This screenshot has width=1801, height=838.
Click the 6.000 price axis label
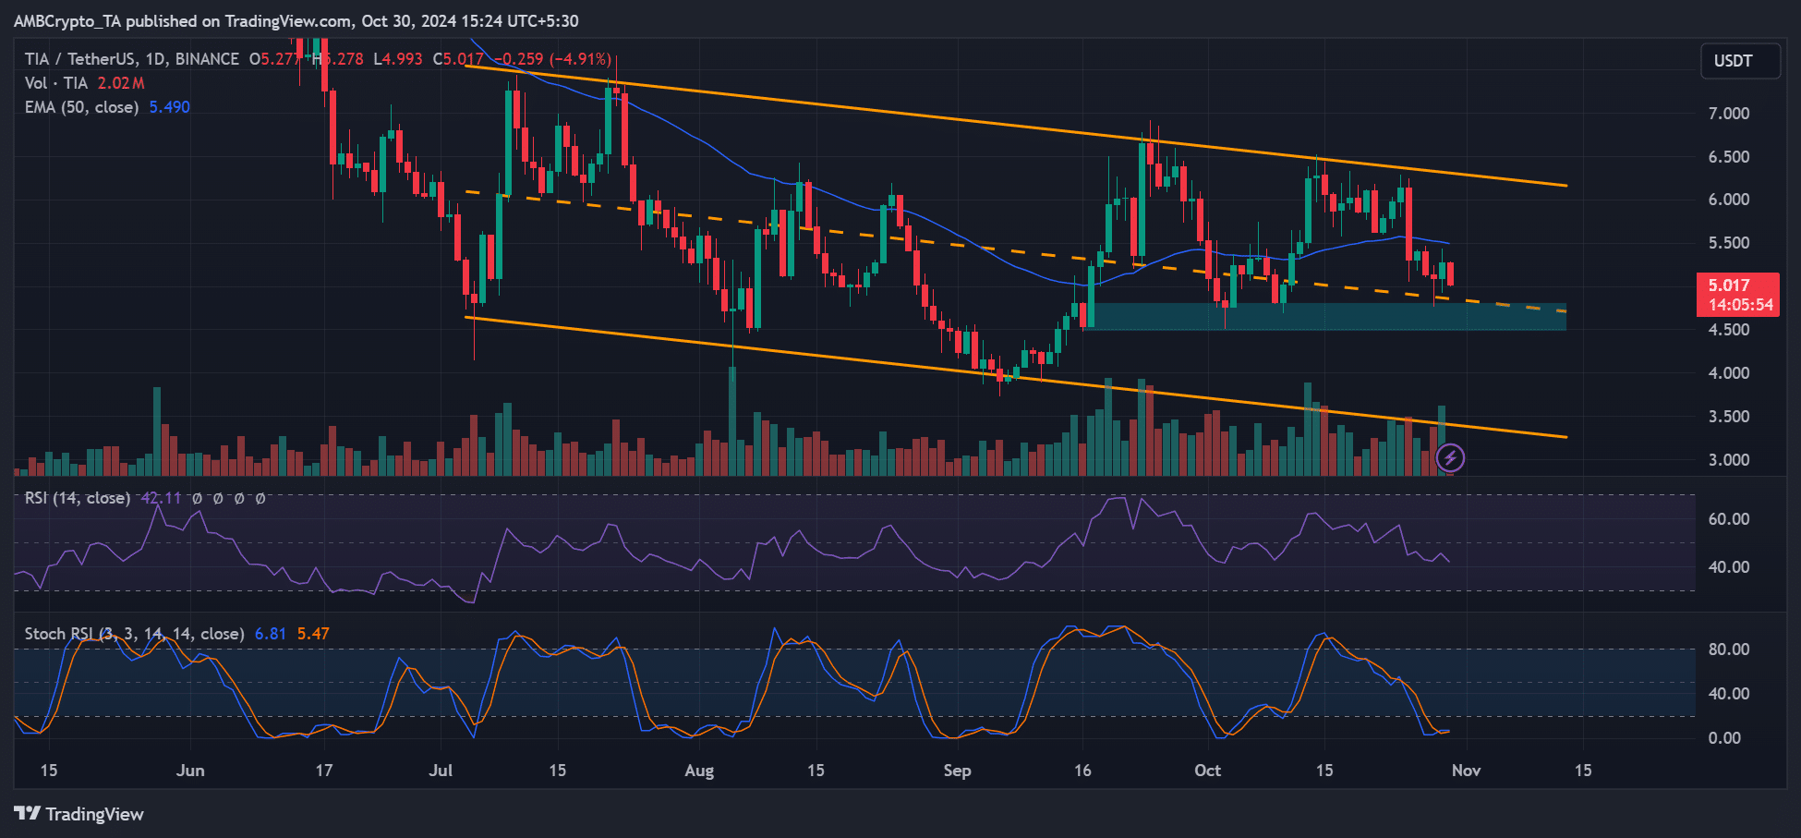(1729, 200)
